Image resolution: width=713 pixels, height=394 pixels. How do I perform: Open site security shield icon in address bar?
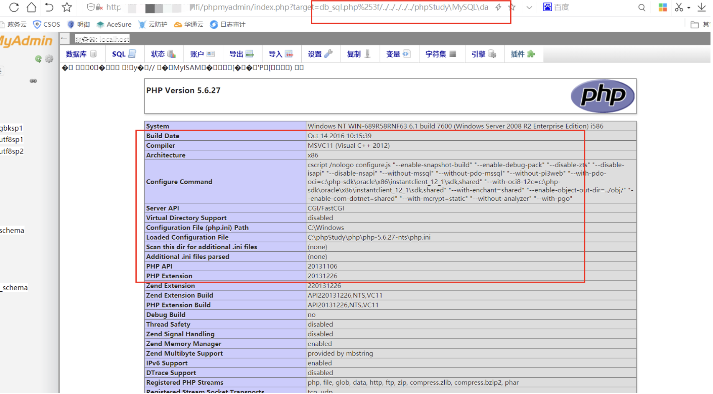(91, 7)
